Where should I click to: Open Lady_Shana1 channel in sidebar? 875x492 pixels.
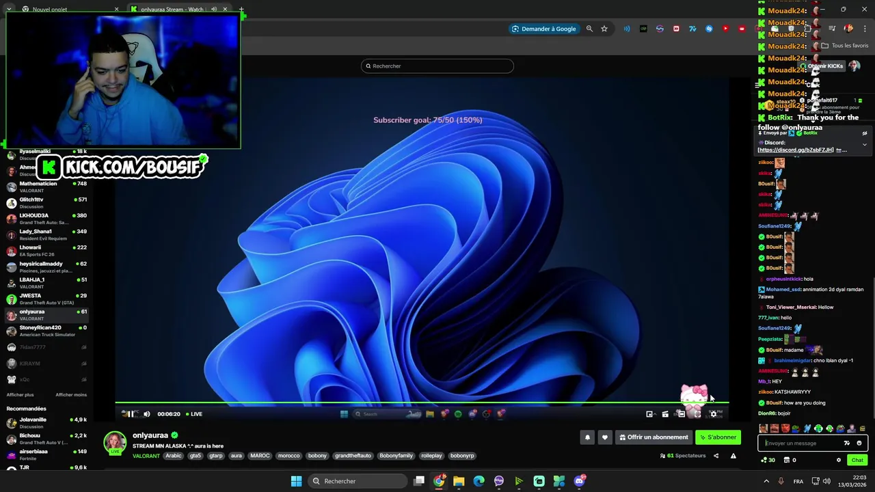click(x=46, y=234)
